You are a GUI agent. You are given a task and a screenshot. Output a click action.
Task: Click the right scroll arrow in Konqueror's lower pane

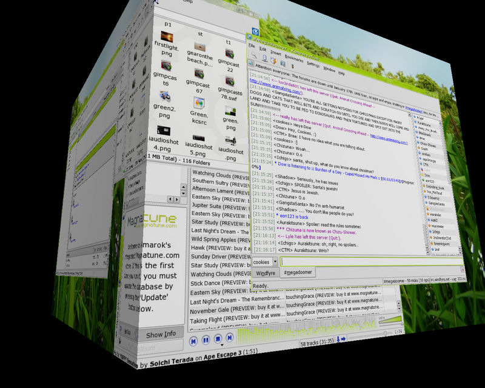pos(176,199)
